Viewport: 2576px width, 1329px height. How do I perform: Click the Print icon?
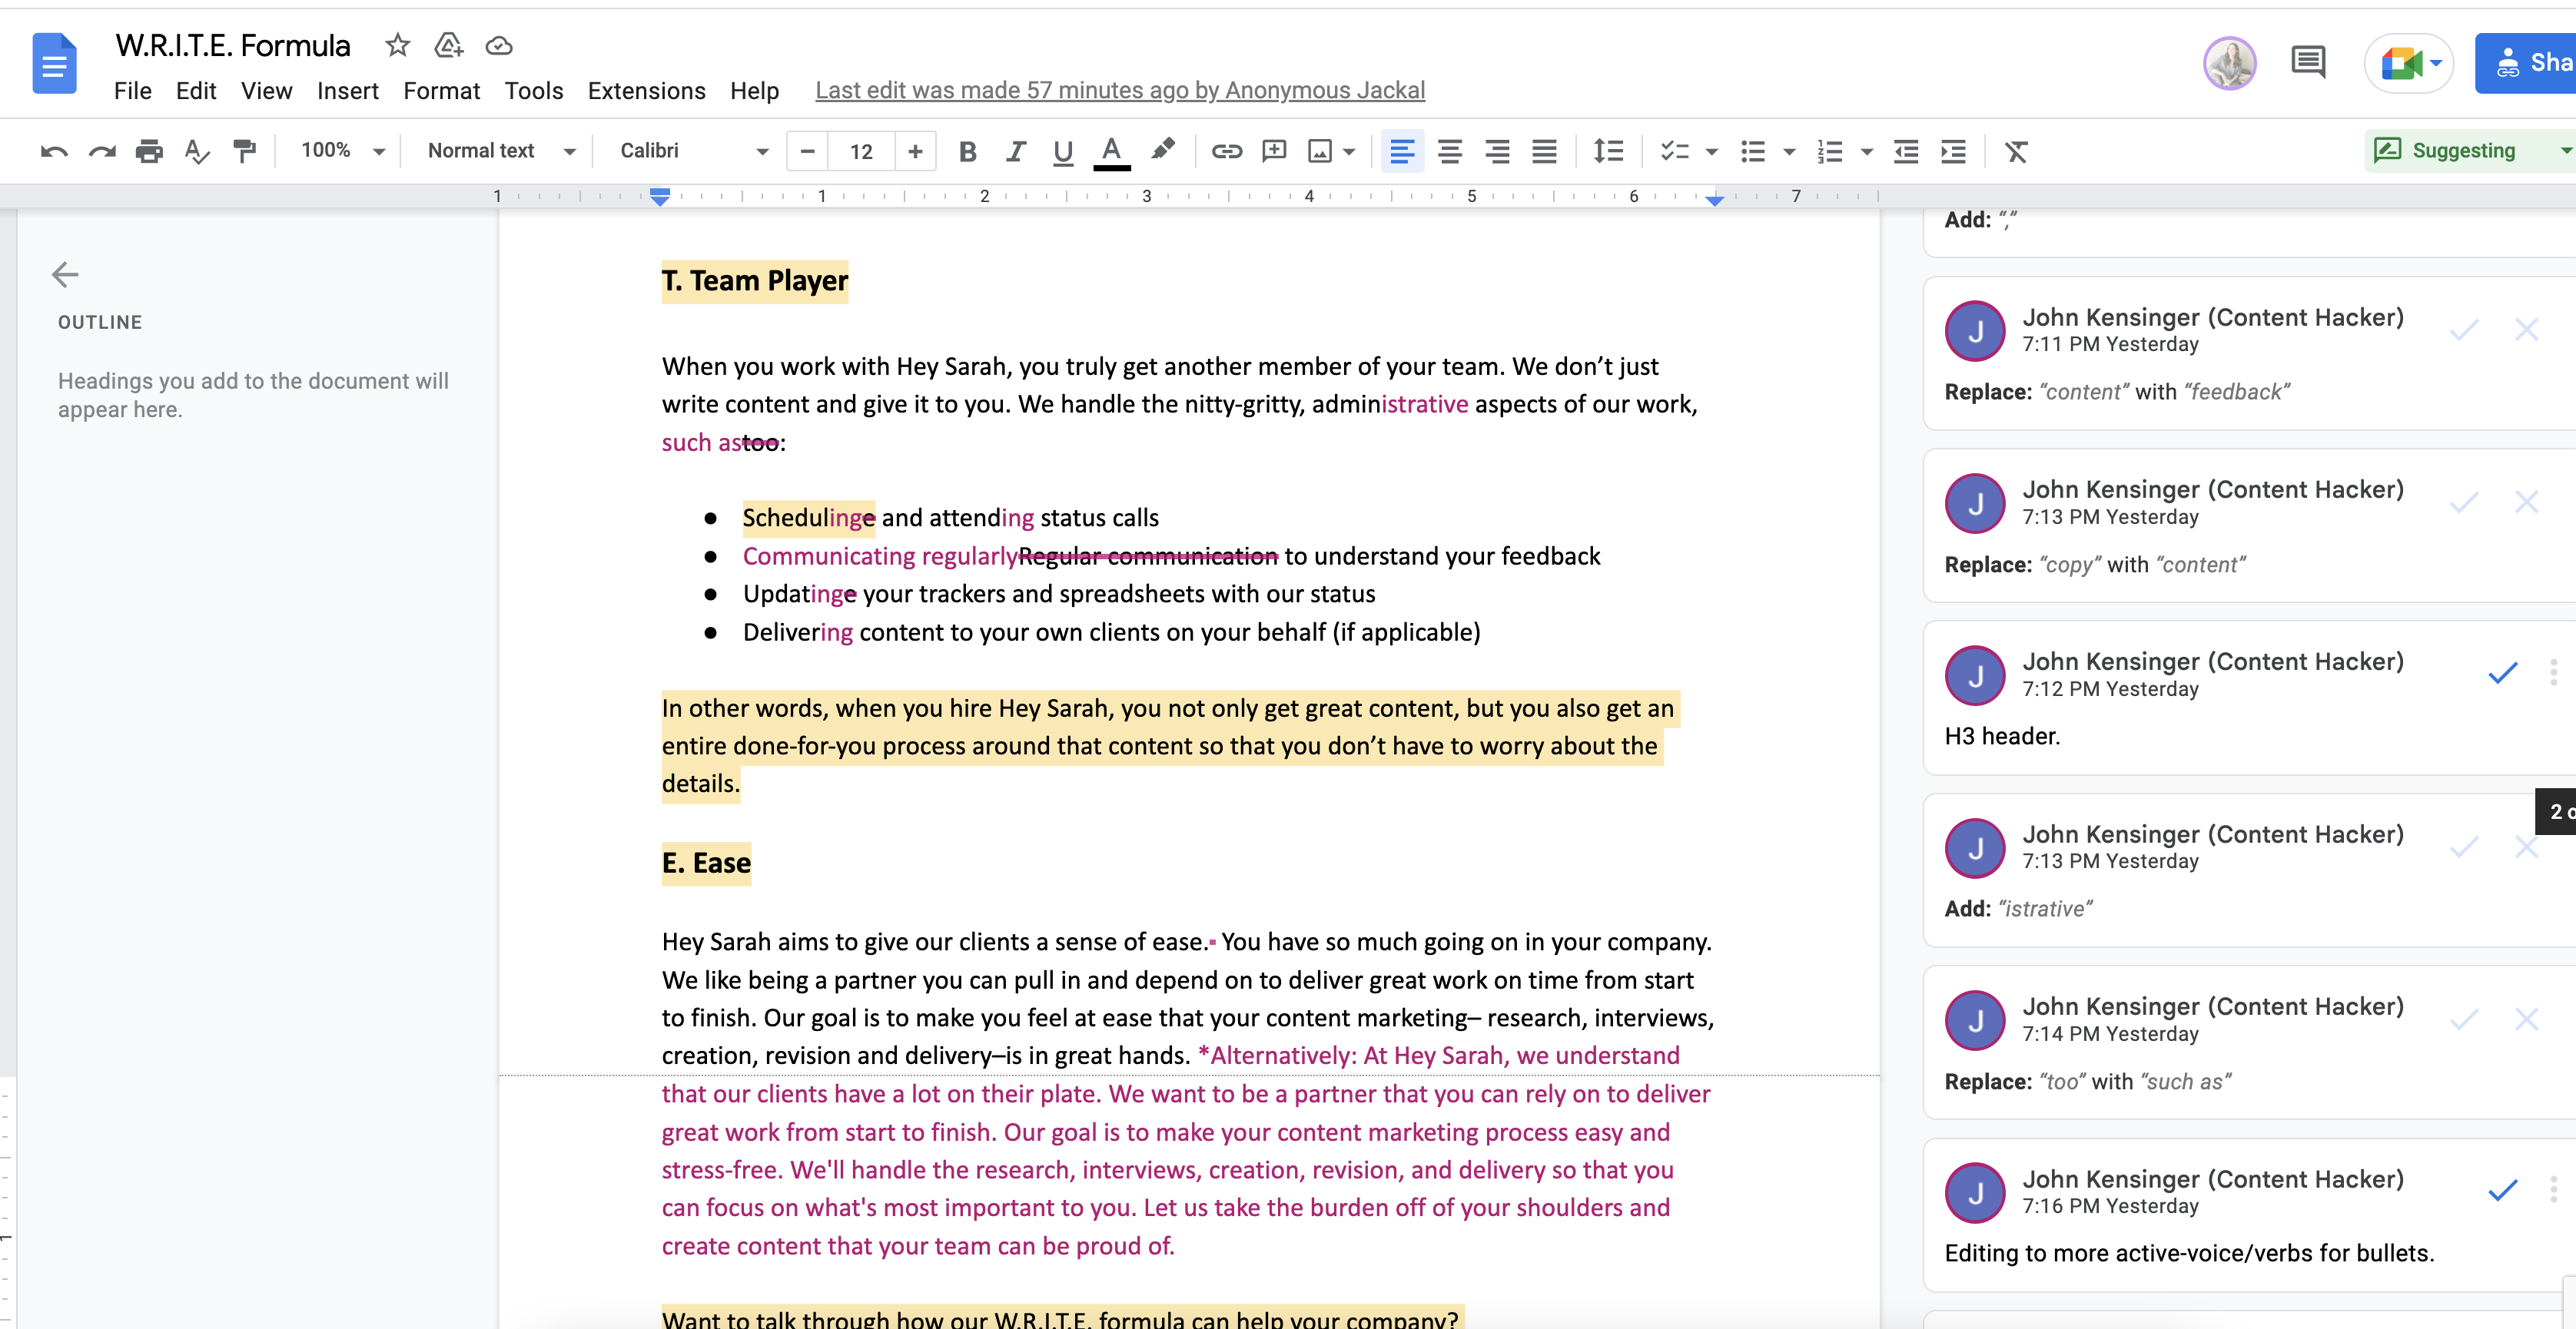click(x=149, y=151)
